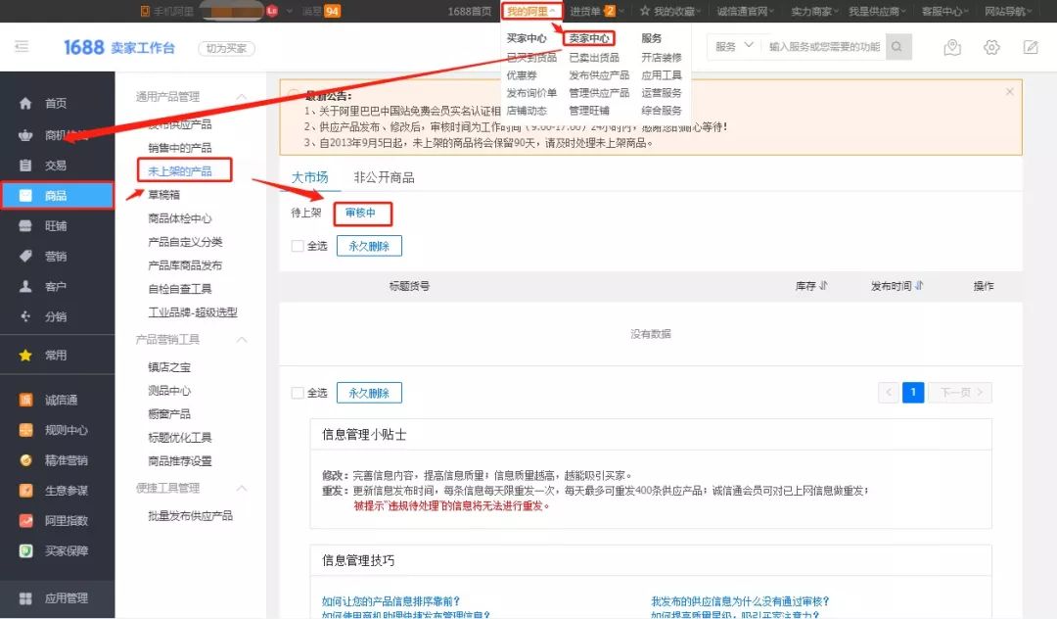Click the 下一页 pagination button
Viewport: 1057px width, 619px height.
(x=961, y=393)
